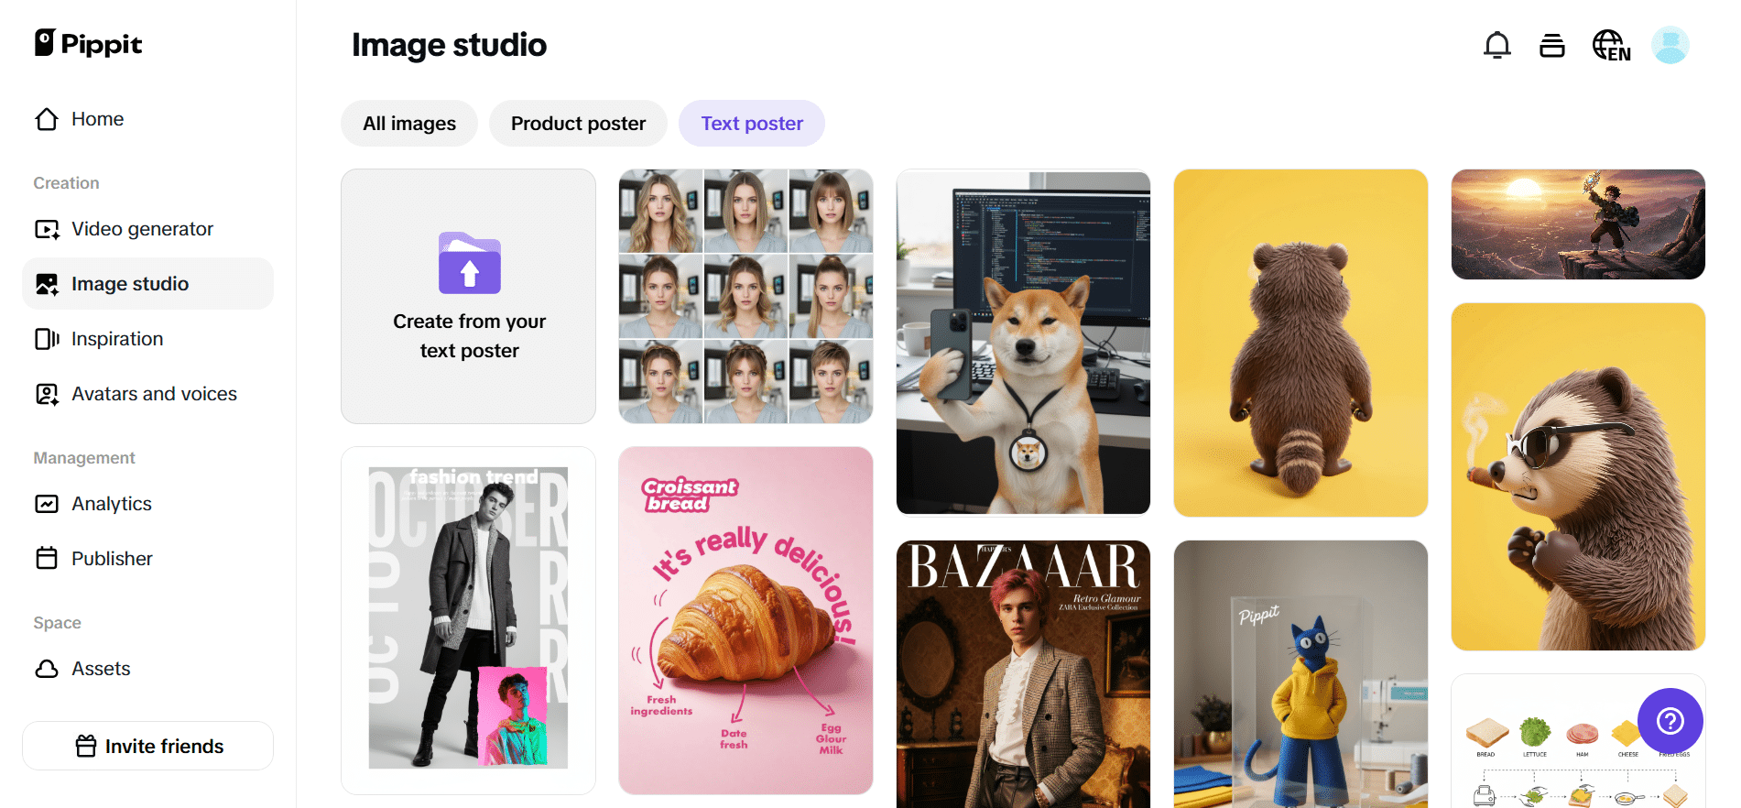Open Analytics from Management section
This screenshot has width=1741, height=808.
[x=147, y=504]
